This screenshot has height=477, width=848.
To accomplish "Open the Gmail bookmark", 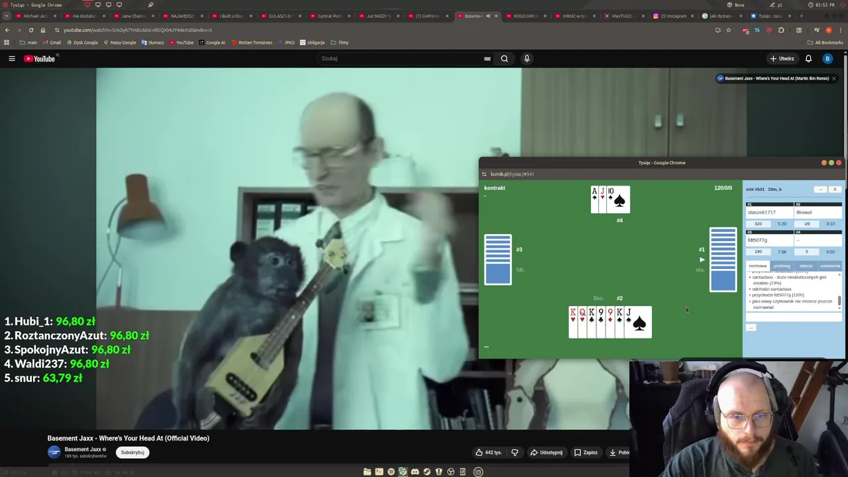I will coord(52,42).
